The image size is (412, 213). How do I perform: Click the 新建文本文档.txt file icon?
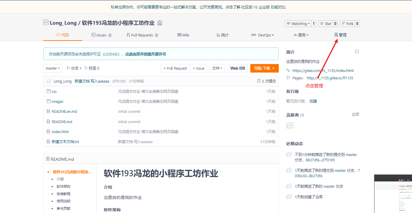coord(49,142)
